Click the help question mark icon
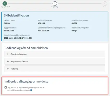The image size is (110, 96). tap(31, 90)
